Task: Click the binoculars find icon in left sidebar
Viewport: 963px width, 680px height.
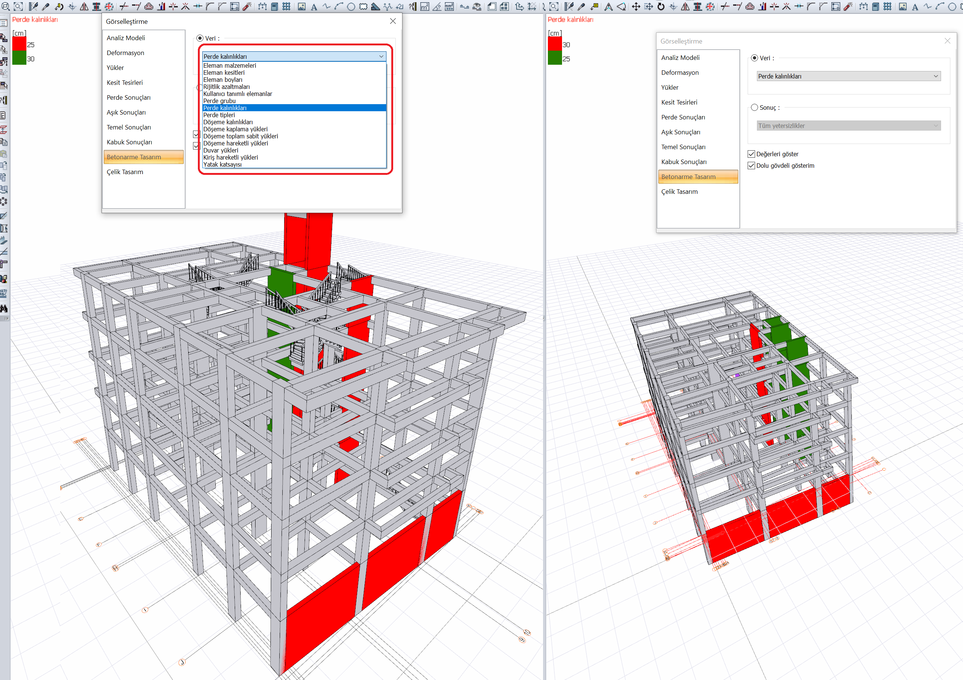Action: pyautogui.click(x=4, y=308)
